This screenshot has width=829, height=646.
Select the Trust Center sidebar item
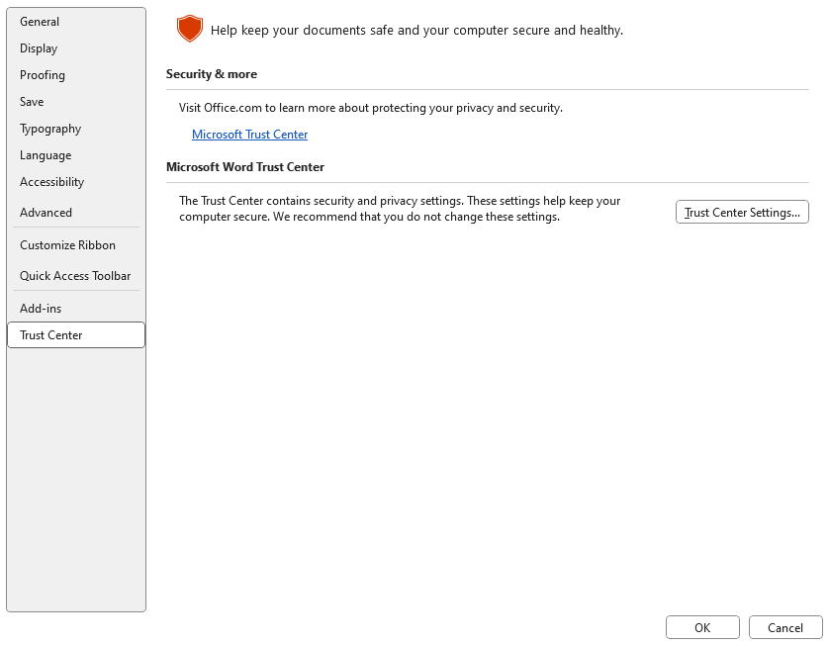(x=51, y=335)
